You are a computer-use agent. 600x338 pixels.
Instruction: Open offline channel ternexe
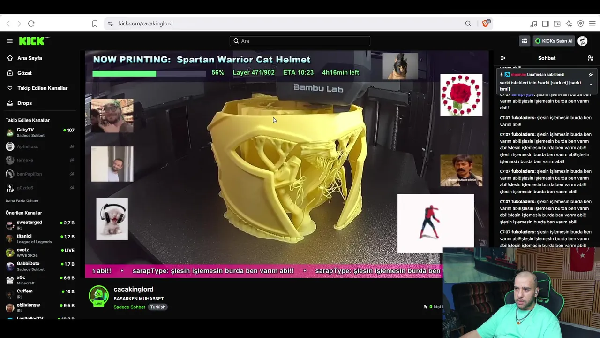[40, 160]
